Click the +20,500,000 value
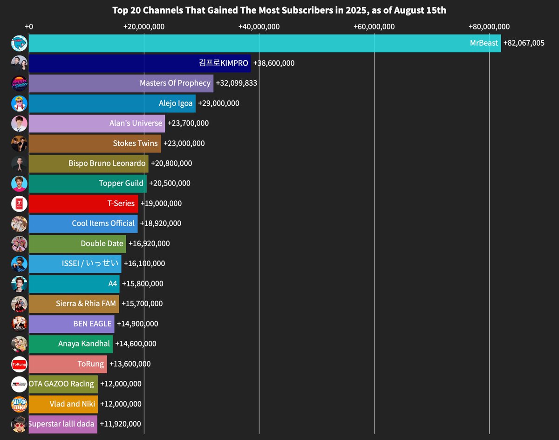Image resolution: width=559 pixels, height=440 pixels. [170, 184]
